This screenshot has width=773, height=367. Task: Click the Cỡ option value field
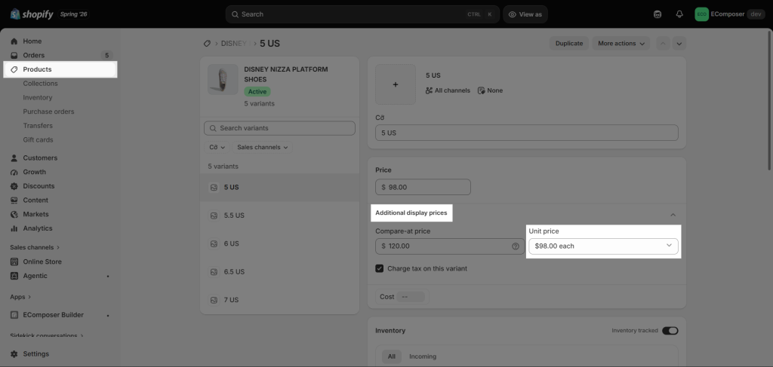(526, 133)
